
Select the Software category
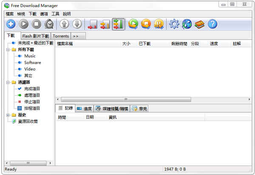[x=33, y=62]
